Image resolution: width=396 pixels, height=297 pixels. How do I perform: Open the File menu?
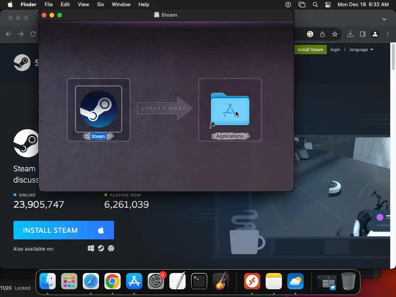[48, 5]
